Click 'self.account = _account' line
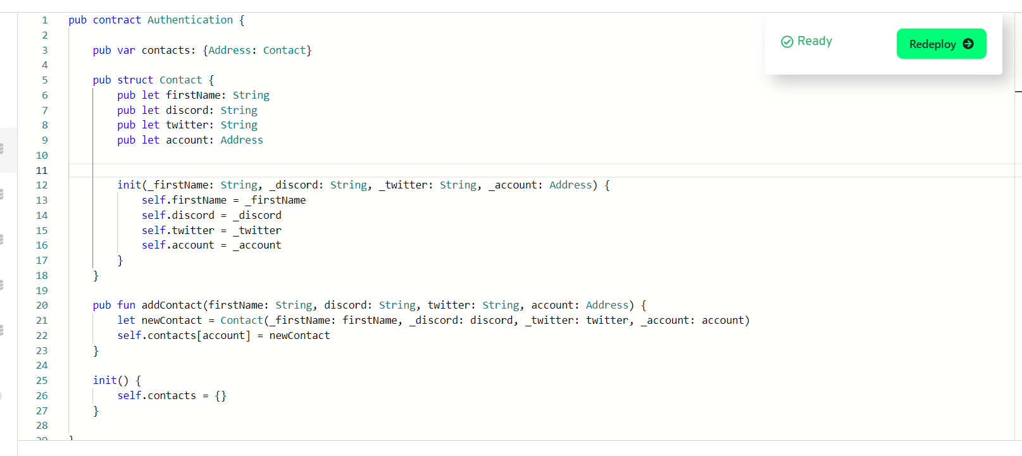Image resolution: width=1022 pixels, height=456 pixels. 211,245
